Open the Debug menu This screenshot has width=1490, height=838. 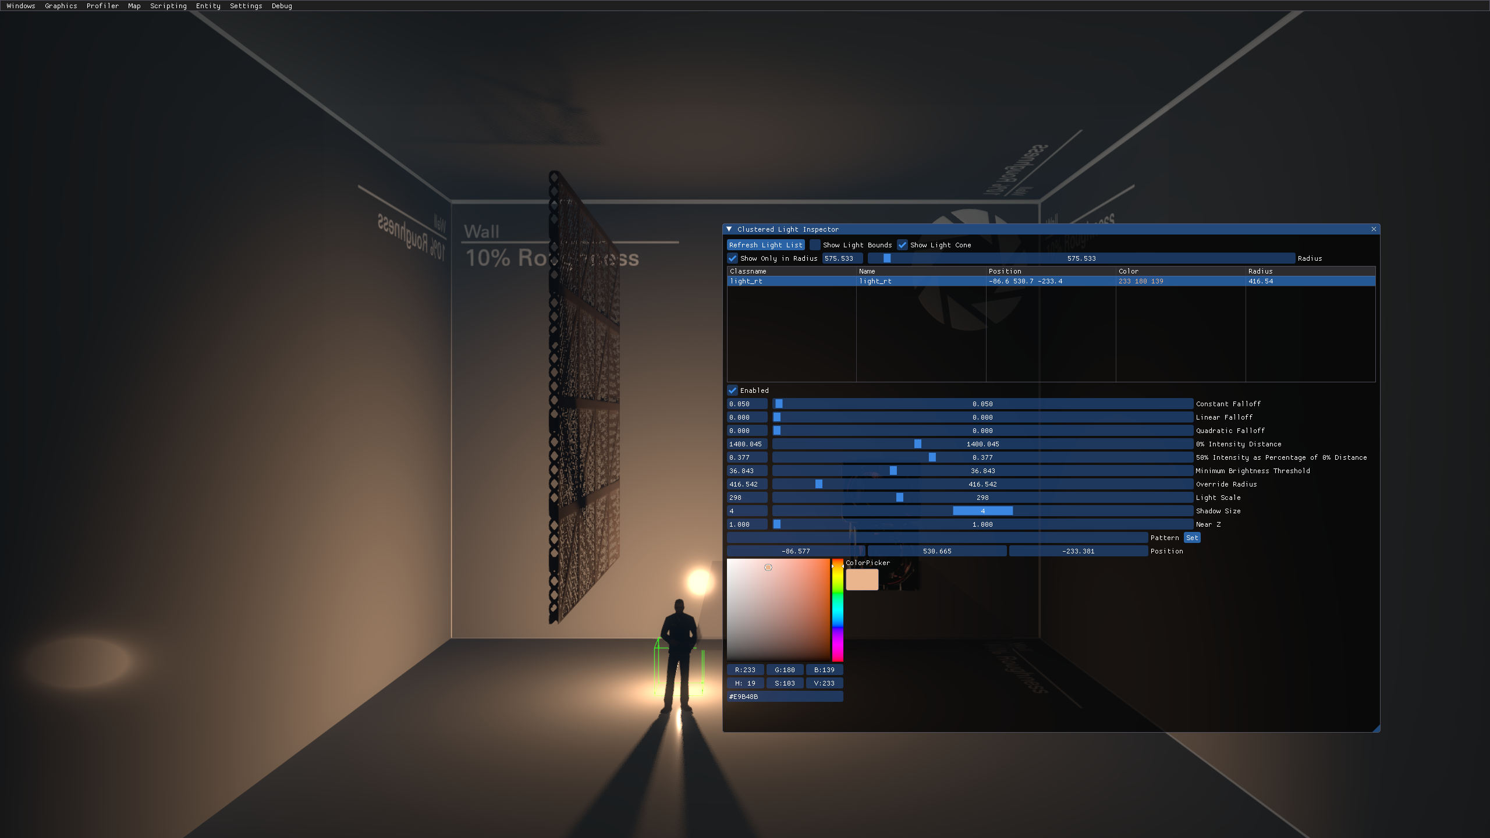pyautogui.click(x=282, y=6)
